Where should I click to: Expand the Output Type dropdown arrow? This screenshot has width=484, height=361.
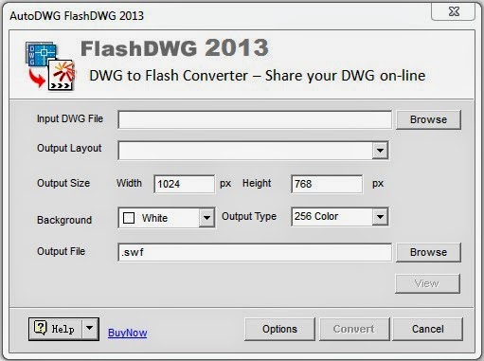pos(380,217)
